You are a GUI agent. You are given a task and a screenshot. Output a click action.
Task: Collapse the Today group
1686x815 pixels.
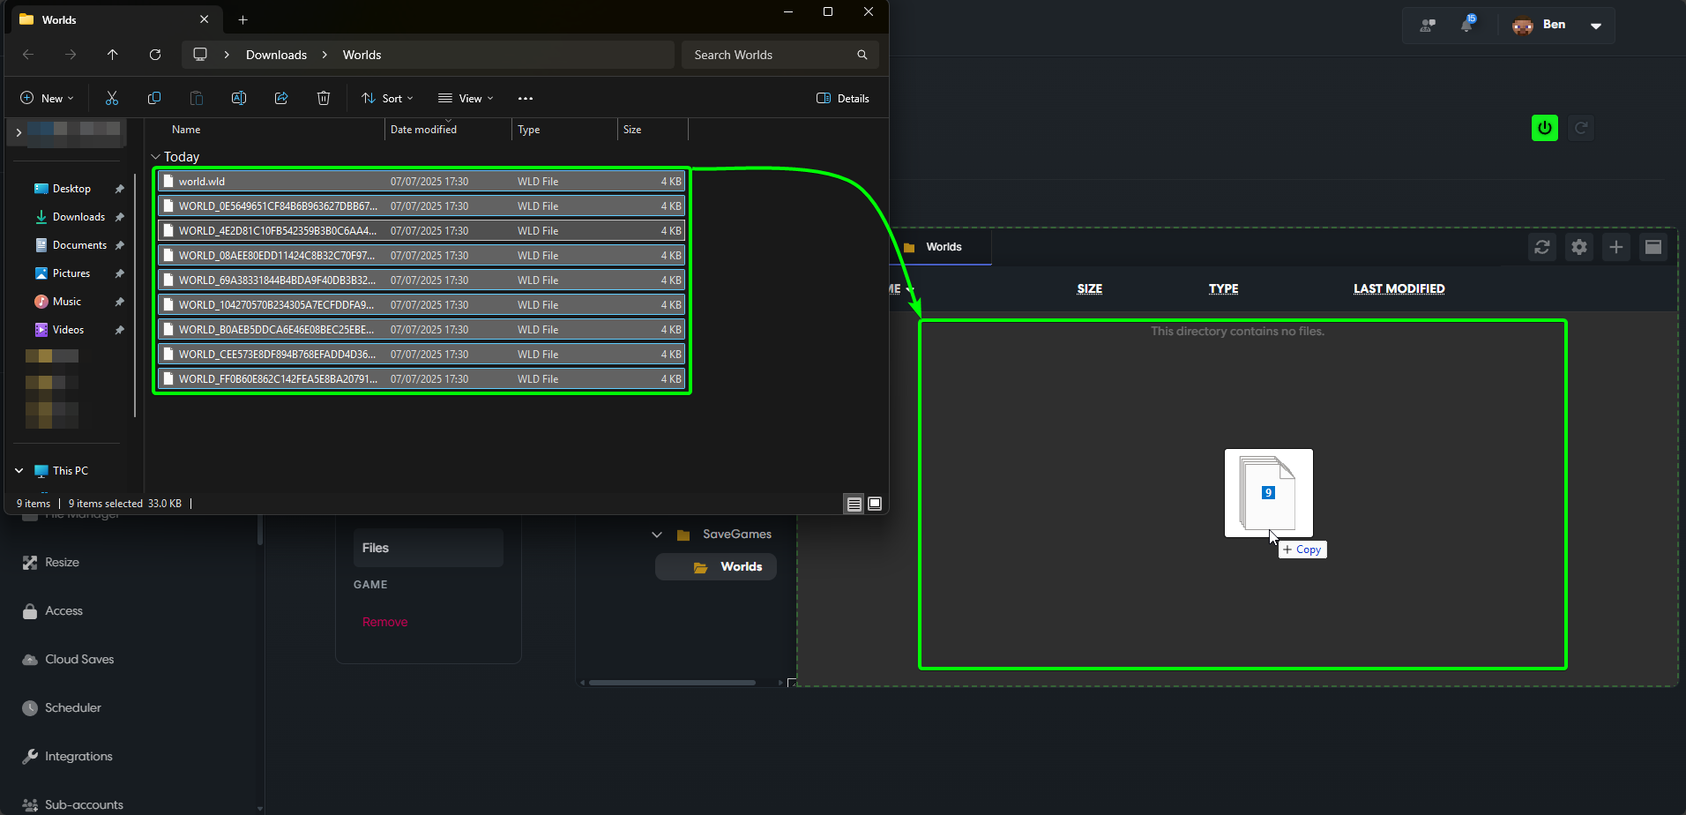click(x=156, y=157)
